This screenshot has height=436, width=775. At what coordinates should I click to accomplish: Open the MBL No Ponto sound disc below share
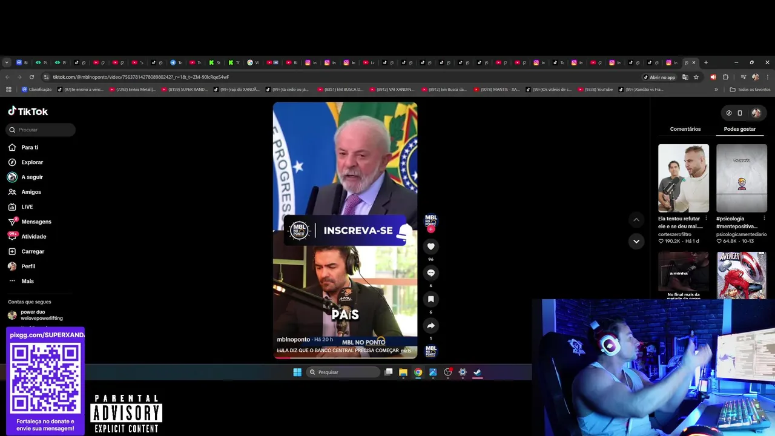(430, 351)
